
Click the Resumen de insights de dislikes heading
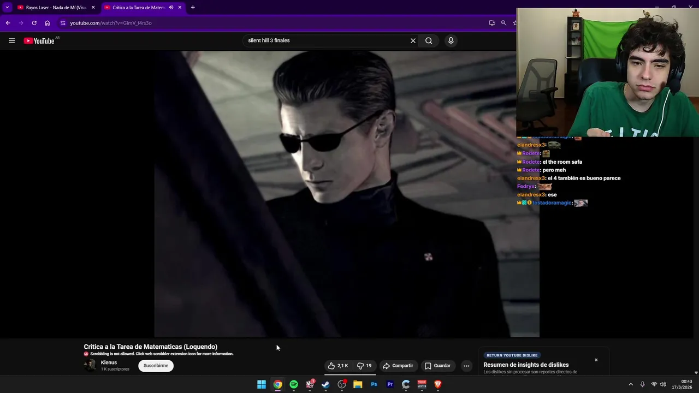click(526, 365)
